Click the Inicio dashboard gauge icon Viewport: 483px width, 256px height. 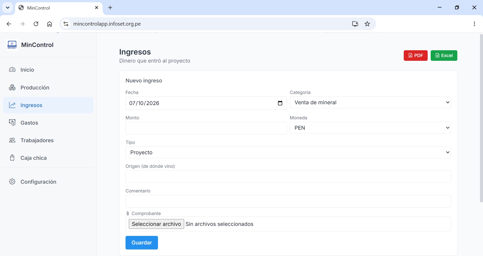coord(12,70)
